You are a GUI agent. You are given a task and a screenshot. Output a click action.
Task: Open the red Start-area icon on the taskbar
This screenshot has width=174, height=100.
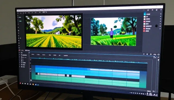(20, 83)
